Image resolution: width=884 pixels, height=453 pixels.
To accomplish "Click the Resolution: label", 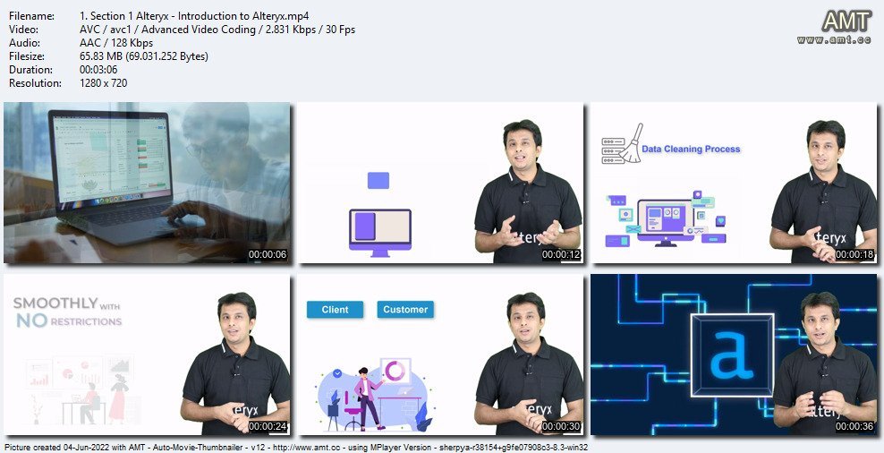I will [x=35, y=83].
